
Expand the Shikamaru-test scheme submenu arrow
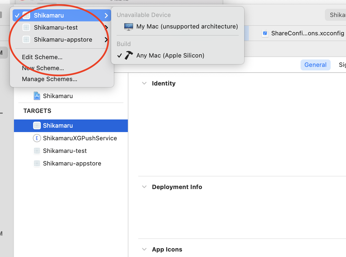(106, 28)
